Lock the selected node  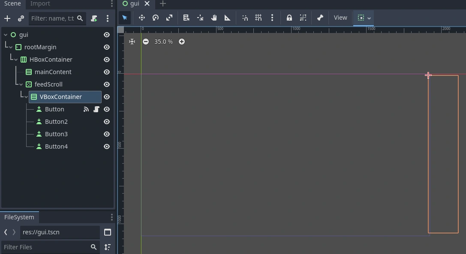click(x=289, y=18)
